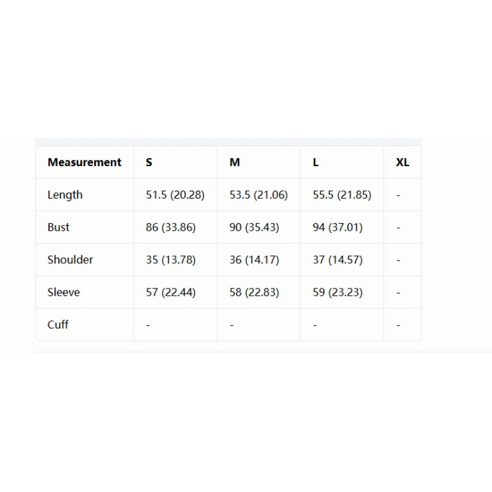492x492 pixels.
Task: Click the Measurement column header
Action: [84, 162]
